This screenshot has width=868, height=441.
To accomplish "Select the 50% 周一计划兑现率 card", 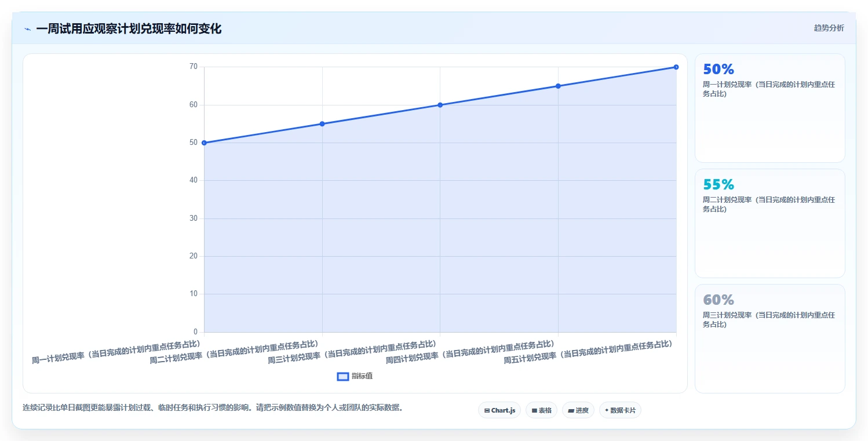I will click(x=770, y=108).
